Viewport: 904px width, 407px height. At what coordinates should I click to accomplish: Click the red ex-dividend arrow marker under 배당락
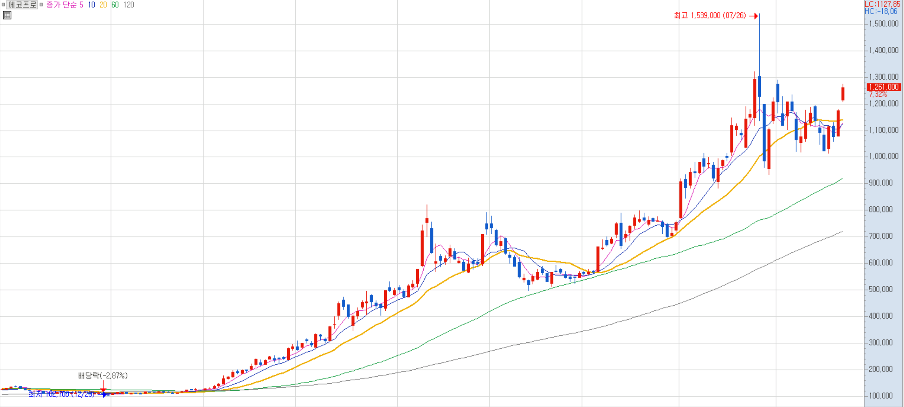[x=103, y=386]
